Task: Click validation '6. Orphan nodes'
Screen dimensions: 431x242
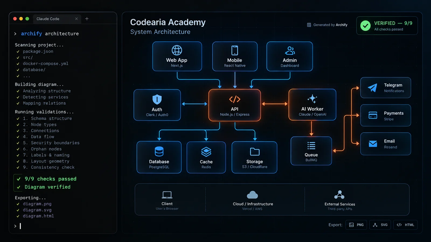Action: 42,149
